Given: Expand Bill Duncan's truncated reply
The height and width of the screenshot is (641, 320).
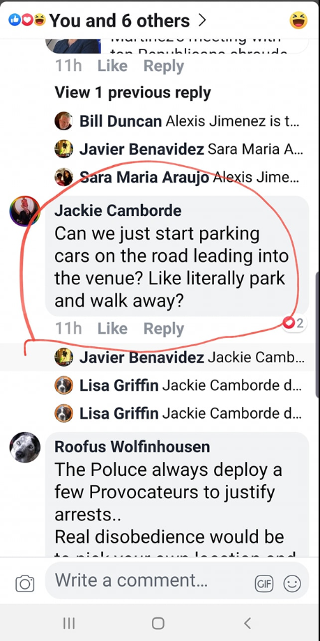Looking at the screenshot, I should pyautogui.click(x=179, y=121).
